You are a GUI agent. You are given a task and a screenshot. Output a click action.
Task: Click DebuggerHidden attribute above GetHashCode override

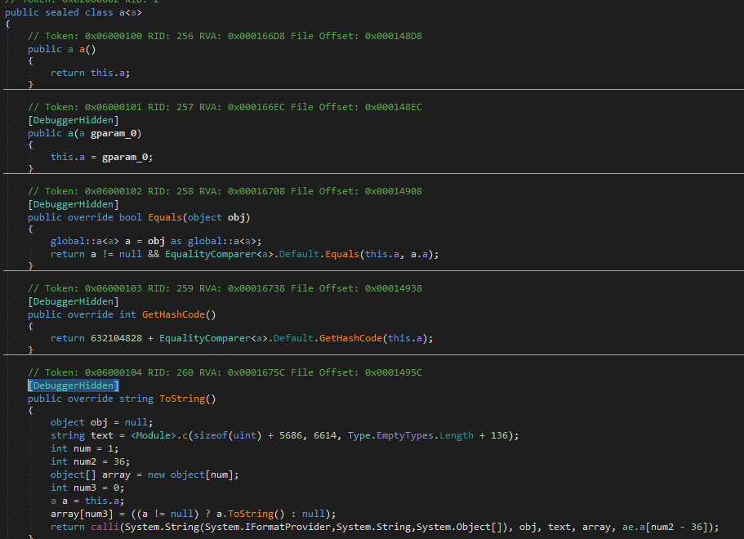click(x=73, y=302)
